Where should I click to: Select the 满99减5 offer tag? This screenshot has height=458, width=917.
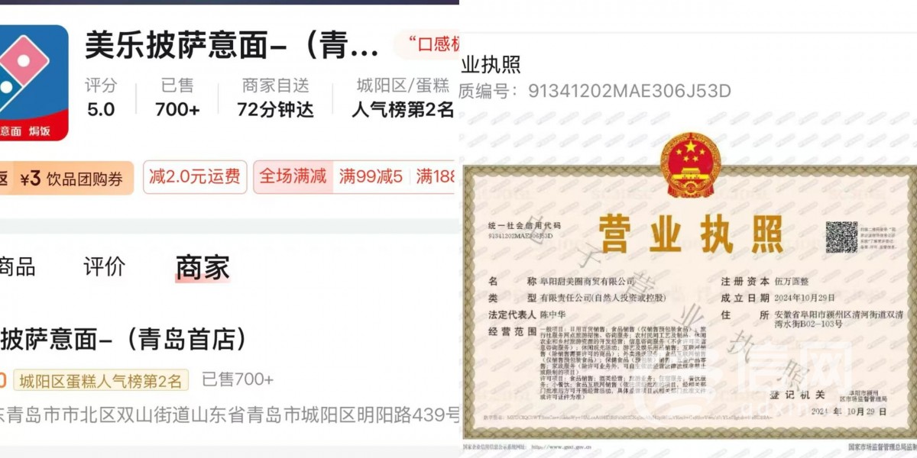click(371, 177)
